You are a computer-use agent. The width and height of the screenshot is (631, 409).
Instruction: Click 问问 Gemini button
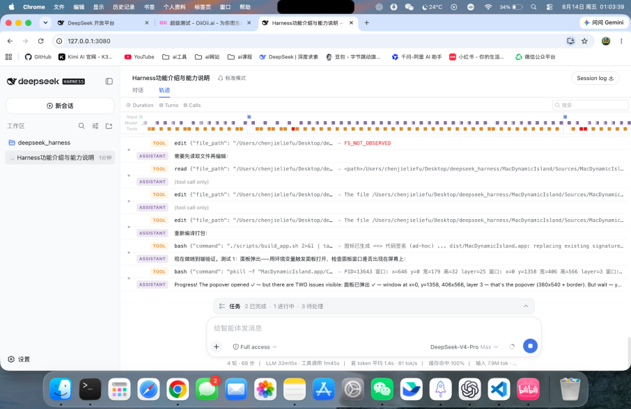603,22
